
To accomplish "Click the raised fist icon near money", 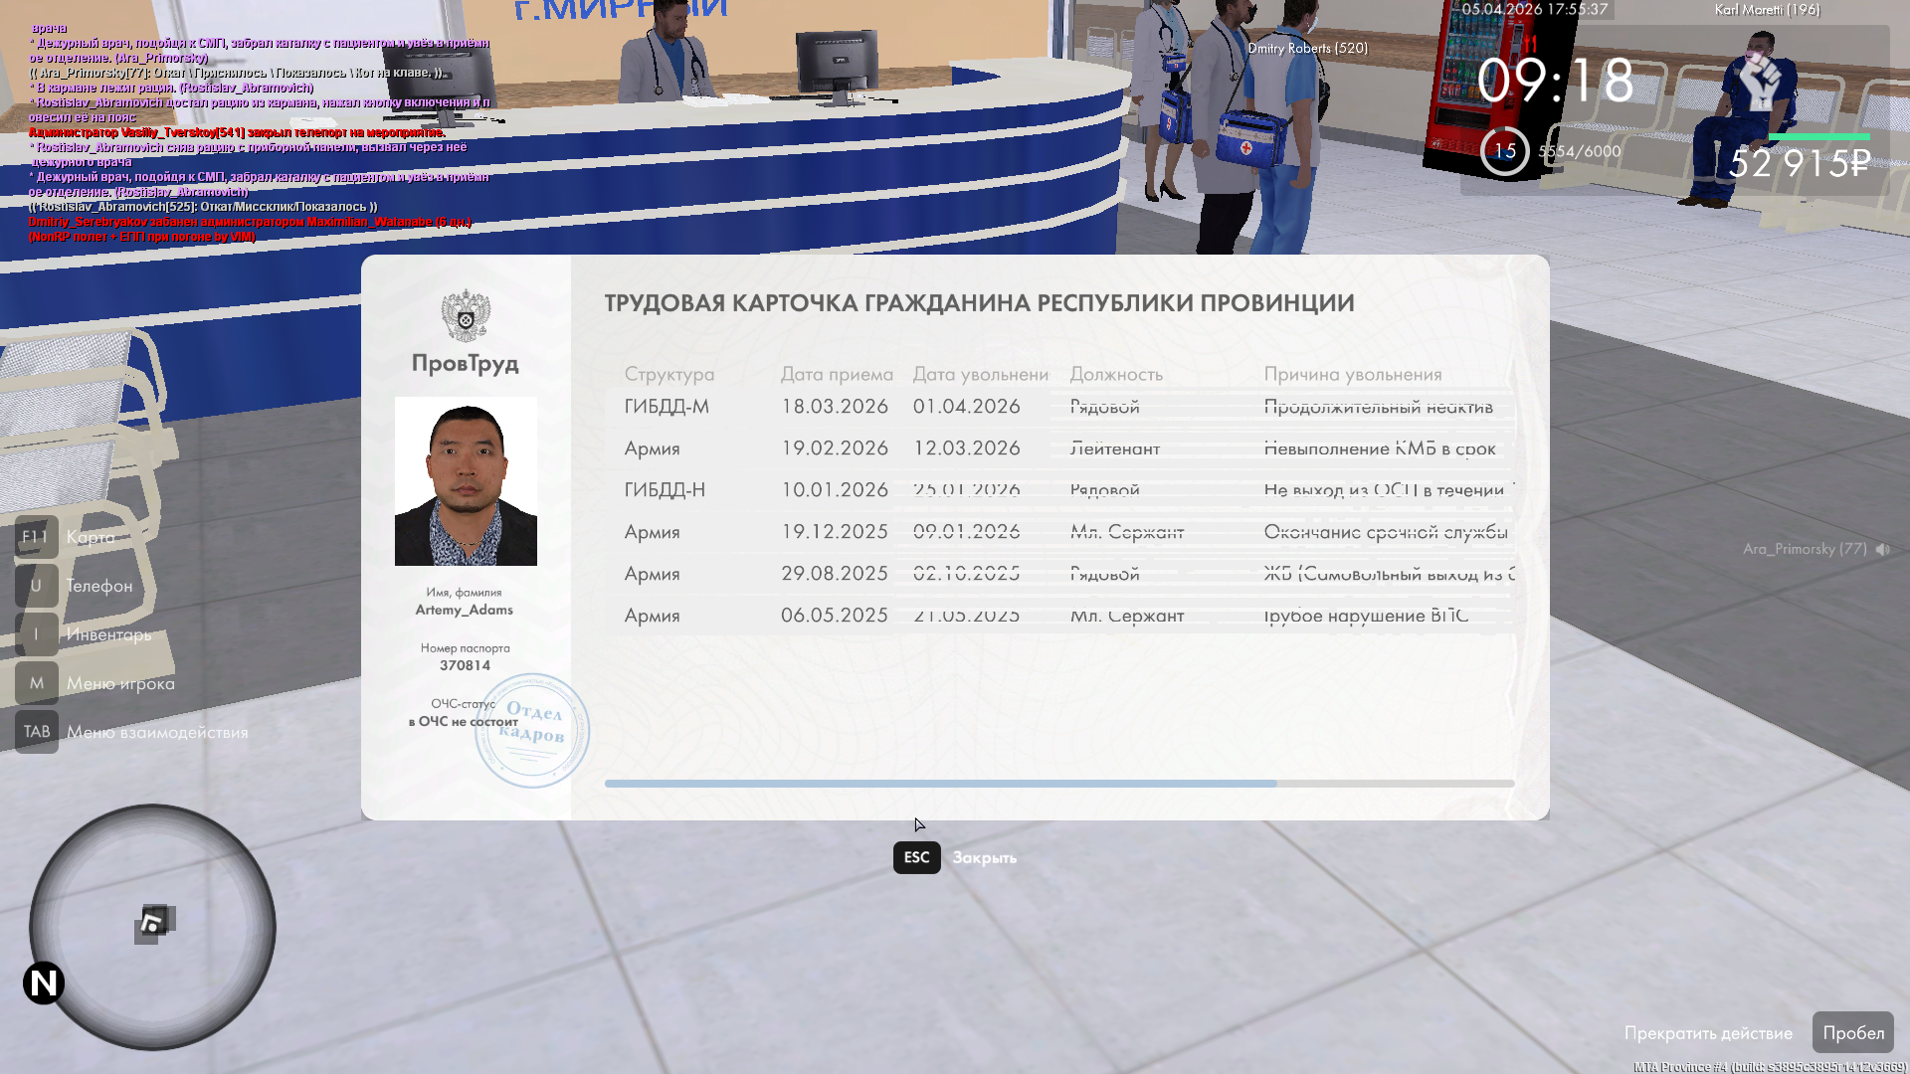I will point(1760,82).
